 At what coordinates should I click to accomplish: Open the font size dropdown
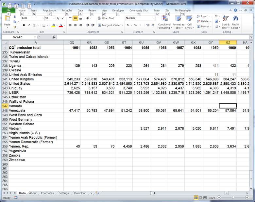click(x=54, y=18)
